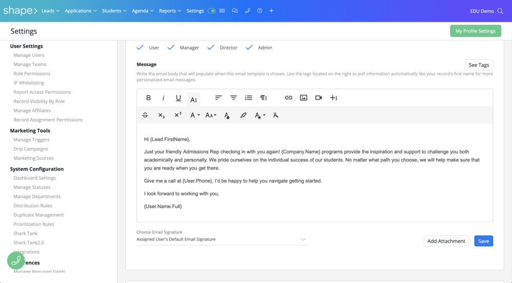Open the font size dropdown

210,115
